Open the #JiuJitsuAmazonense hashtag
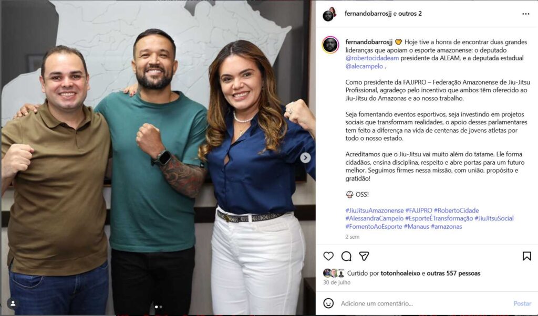 click(x=374, y=210)
